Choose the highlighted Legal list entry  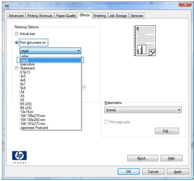point(50,60)
